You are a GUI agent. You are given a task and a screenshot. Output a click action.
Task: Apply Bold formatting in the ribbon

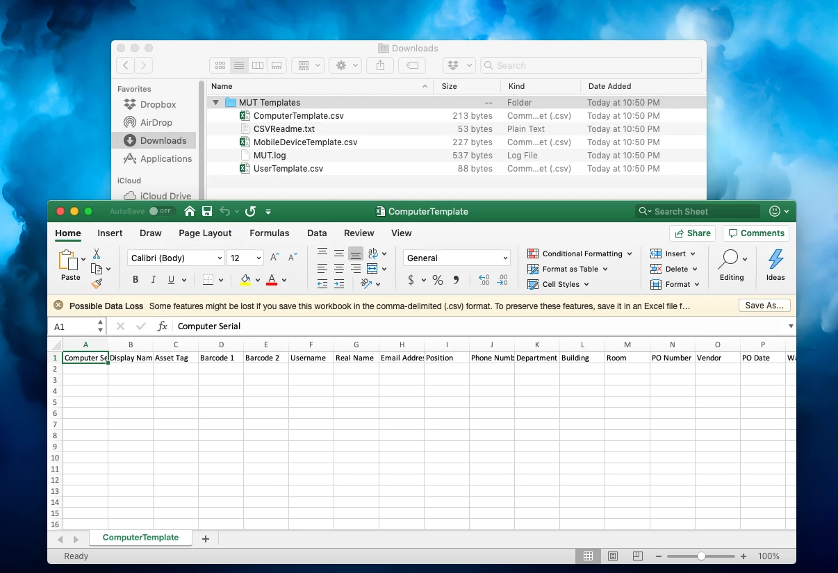135,280
